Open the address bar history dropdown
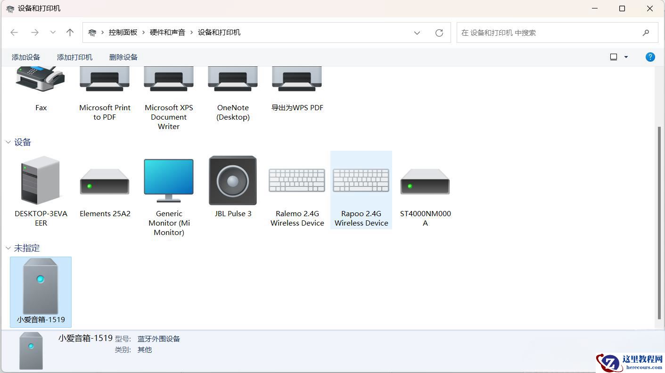665x373 pixels. (417, 32)
